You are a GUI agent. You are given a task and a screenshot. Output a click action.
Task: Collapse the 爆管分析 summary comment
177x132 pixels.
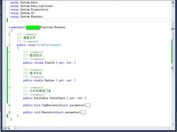(9, 34)
